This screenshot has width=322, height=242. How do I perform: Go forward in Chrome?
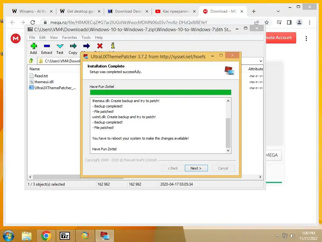(x=23, y=22)
